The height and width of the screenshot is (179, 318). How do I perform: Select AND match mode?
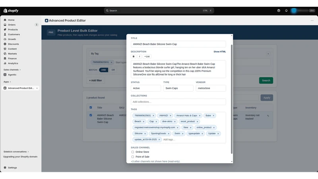[x=103, y=70]
